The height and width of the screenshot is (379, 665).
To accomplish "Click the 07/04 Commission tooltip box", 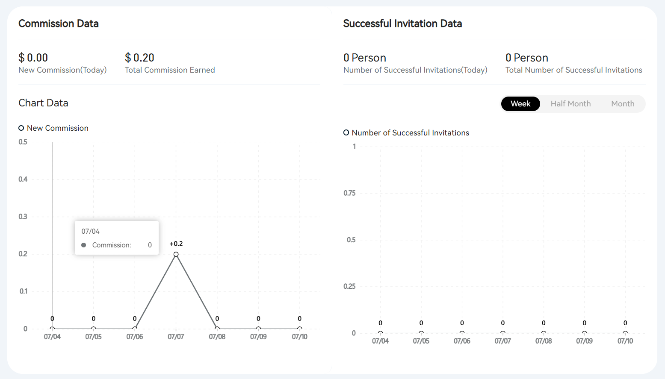I will (117, 238).
